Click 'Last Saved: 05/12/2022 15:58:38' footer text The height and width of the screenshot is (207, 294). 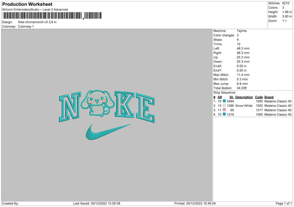(x=97, y=204)
